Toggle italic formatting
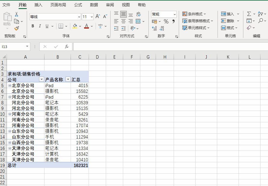The image size is (268, 186). (40, 26)
